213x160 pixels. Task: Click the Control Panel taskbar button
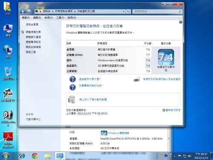point(60,156)
